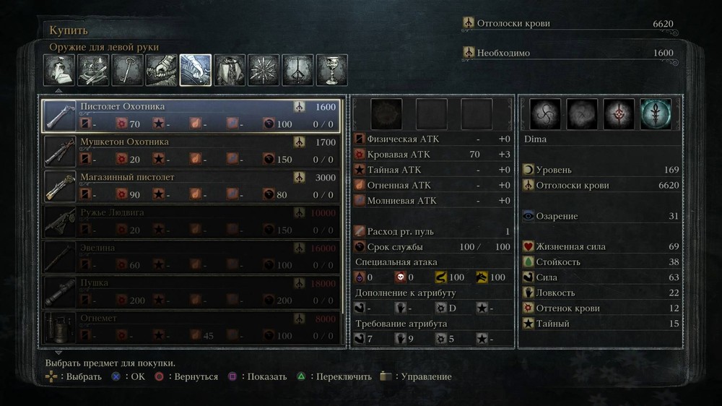Click the glowing teal rune slot
This screenshot has height=406, width=722.
click(656, 113)
